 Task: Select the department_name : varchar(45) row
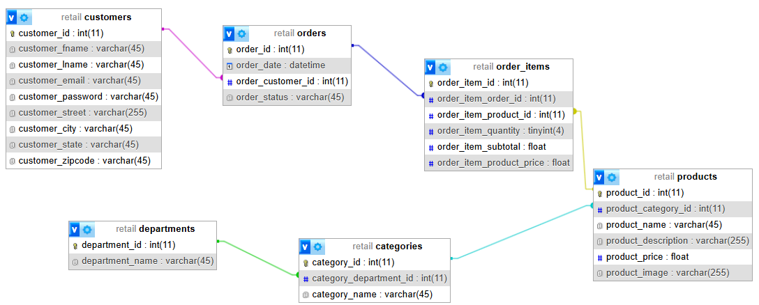click(143, 261)
